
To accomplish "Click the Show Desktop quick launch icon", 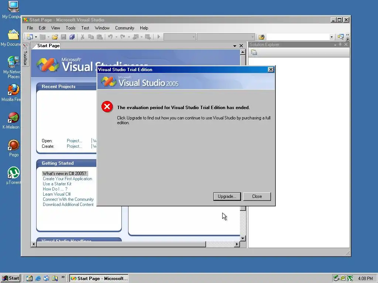I will (30, 279).
